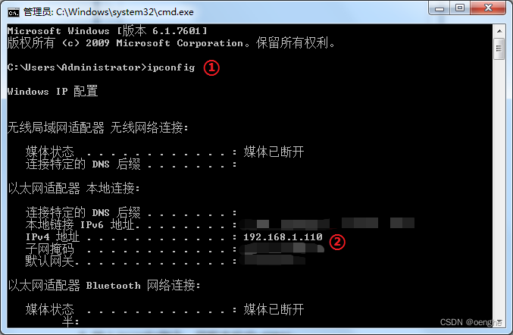Minimize the command prompt window
The height and width of the screenshot is (335, 513).
(439, 8)
